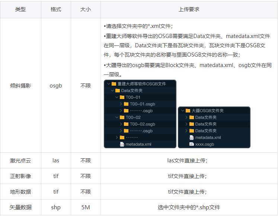Collapse the Data文件夹 node in 重建大师 tree
The height and width of the screenshot is (216, 278).
pyautogui.click(x=112, y=90)
